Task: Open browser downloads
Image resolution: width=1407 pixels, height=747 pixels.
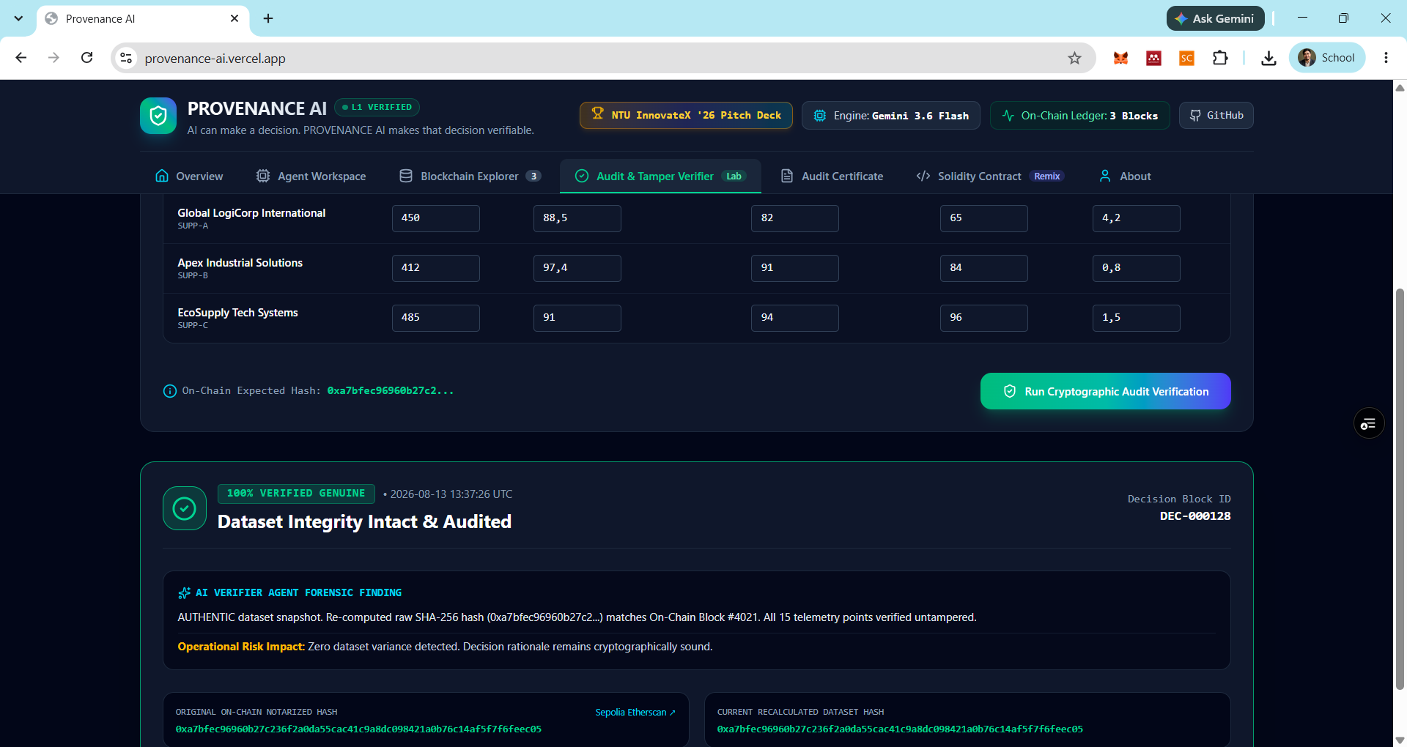Action: click(x=1268, y=58)
